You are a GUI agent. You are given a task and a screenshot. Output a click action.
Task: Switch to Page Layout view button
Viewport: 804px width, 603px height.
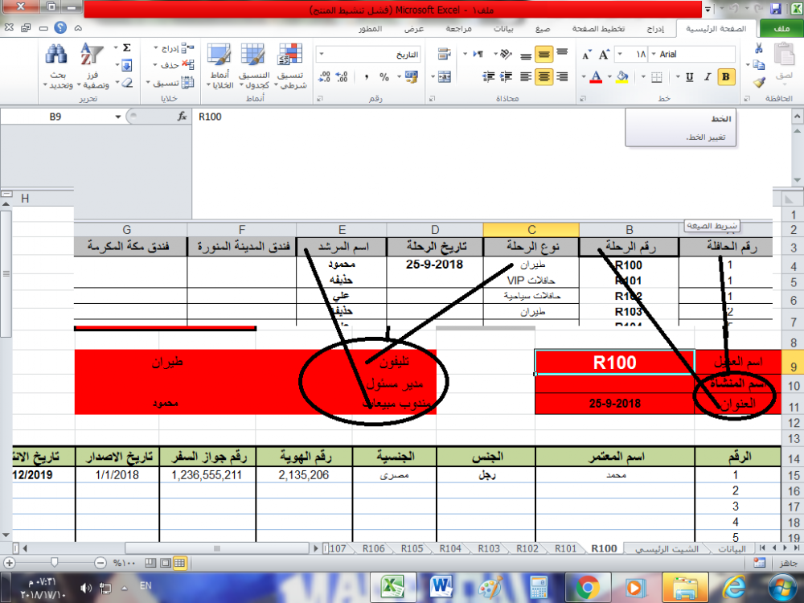(165, 563)
